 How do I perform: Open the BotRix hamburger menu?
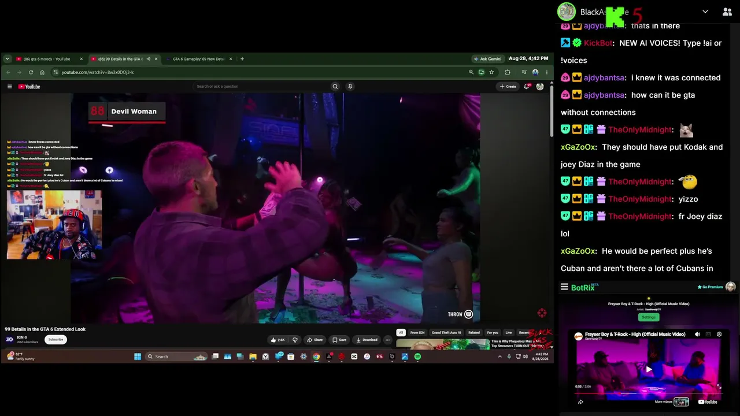point(564,287)
